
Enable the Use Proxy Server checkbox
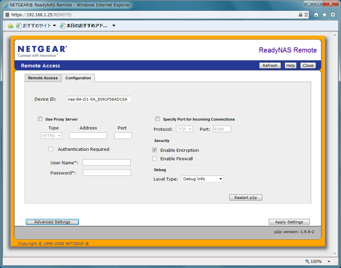click(40, 119)
